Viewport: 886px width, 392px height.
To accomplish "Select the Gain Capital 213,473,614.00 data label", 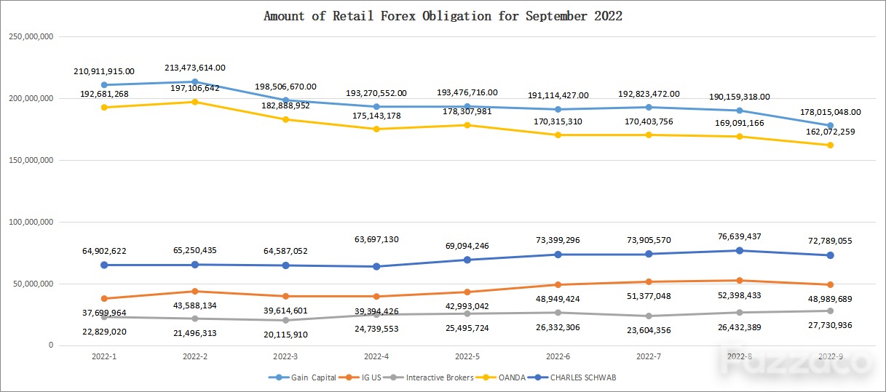I will click(195, 68).
